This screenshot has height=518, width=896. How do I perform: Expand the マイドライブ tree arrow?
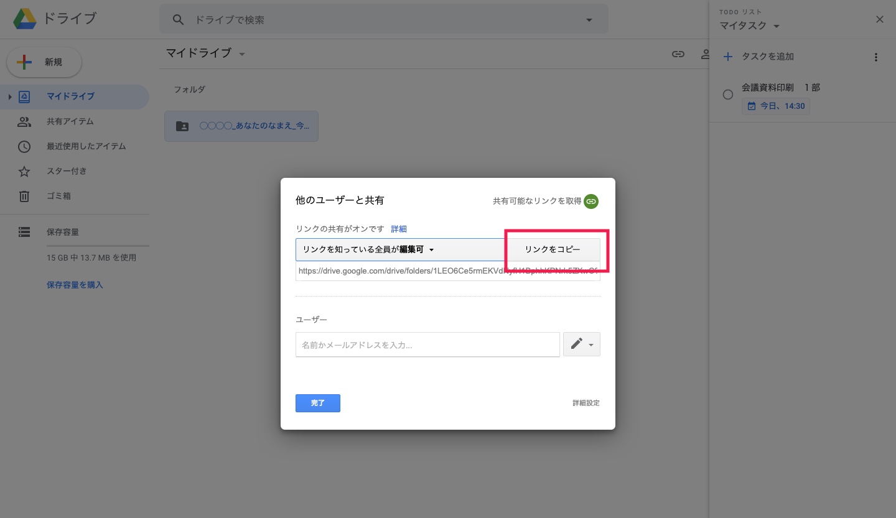(x=9, y=97)
